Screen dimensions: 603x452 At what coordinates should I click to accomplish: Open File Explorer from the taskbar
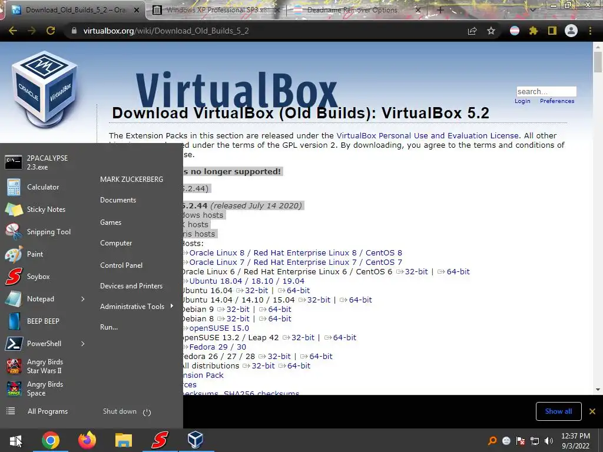[124, 440]
